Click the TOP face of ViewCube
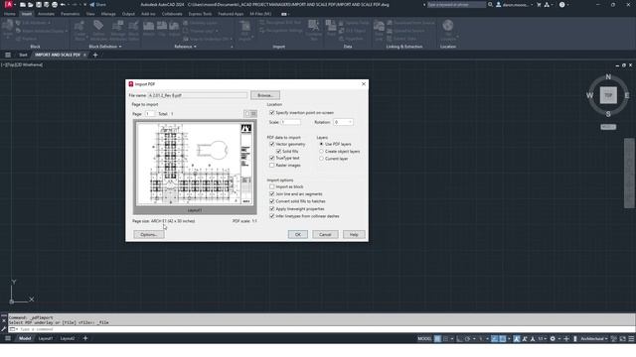The height and width of the screenshot is (357, 636). coord(608,95)
